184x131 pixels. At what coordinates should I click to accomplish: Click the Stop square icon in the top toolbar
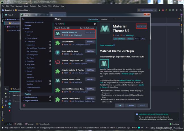tap(177, 10)
